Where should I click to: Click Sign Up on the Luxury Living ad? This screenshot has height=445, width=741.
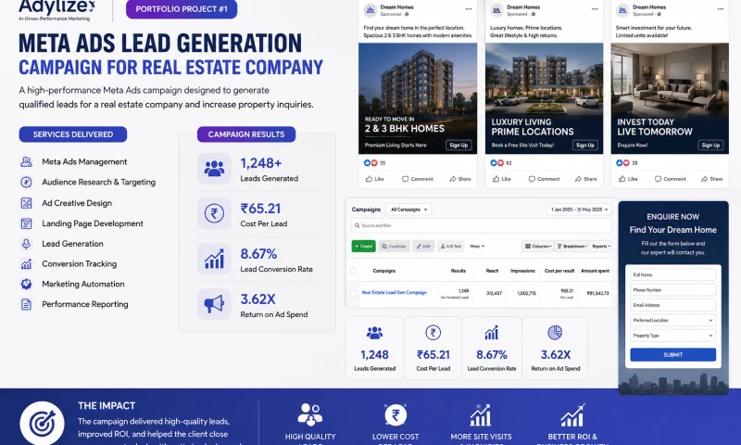(x=585, y=146)
